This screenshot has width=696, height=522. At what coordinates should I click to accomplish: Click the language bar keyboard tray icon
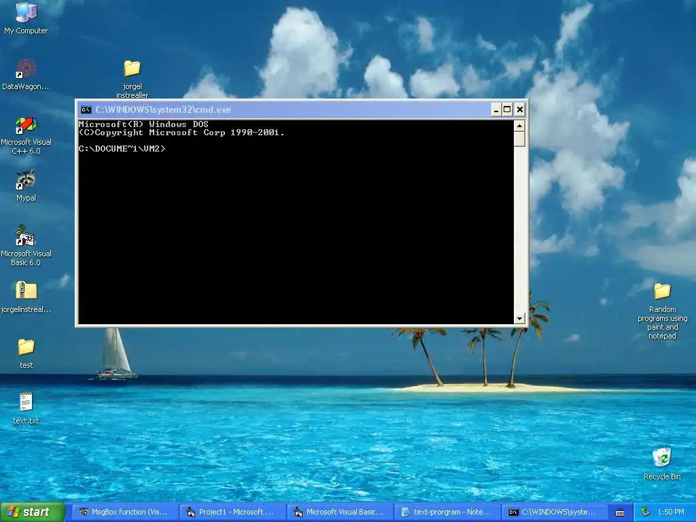point(620,512)
